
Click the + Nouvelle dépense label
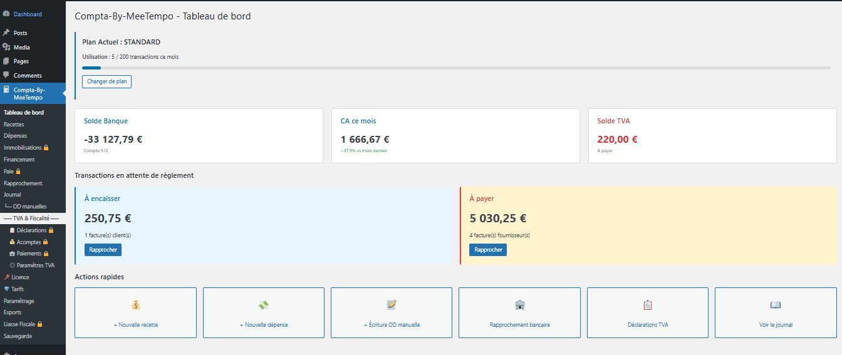(x=264, y=325)
